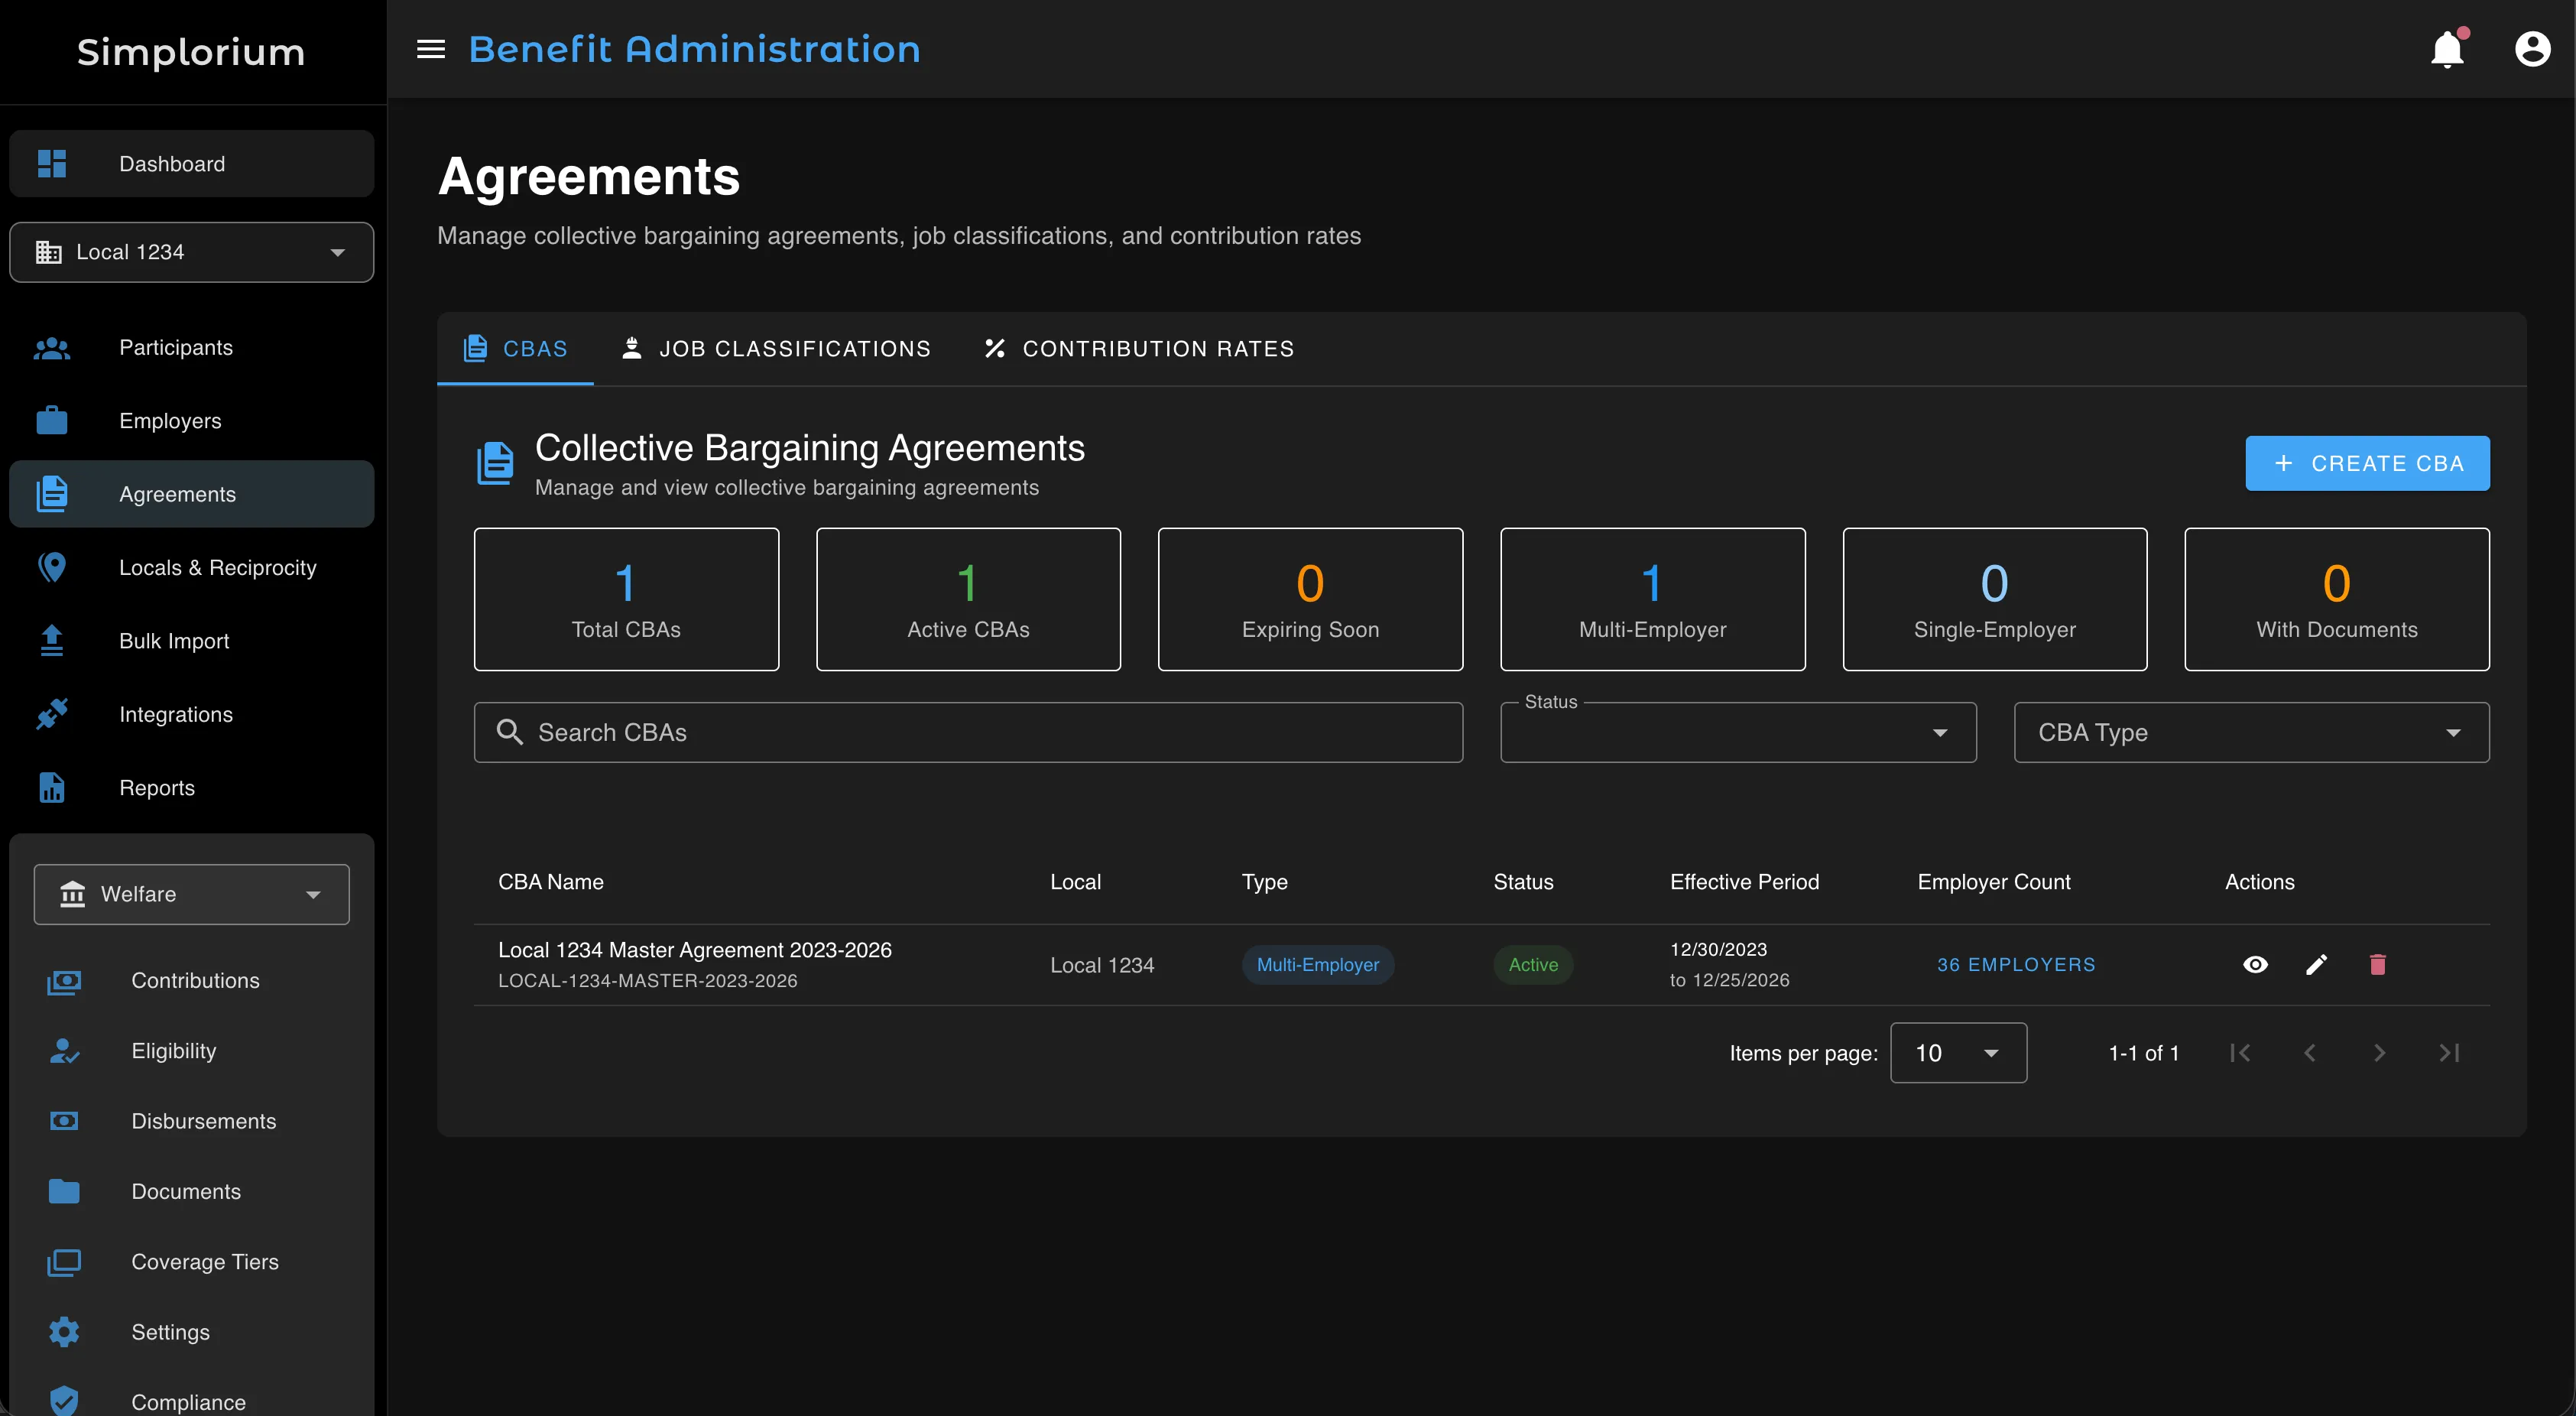Image resolution: width=2576 pixels, height=1416 pixels.
Task: Show details via the eye icon
Action: [2256, 964]
